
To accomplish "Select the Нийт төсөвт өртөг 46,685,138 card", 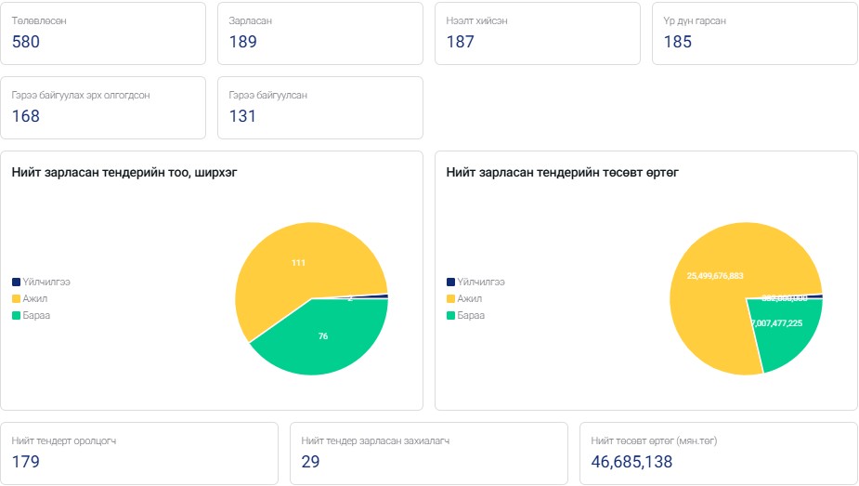I will tap(718, 453).
